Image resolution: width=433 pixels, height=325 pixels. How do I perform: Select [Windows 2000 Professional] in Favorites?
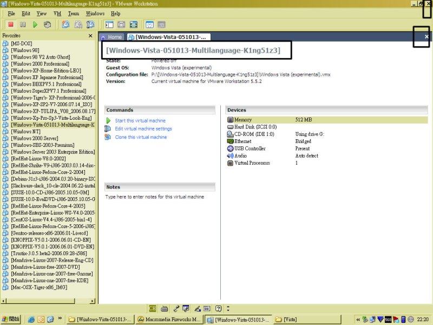40,63
